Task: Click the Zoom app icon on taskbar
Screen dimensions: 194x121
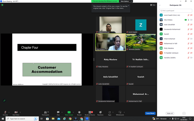Action: (87, 119)
